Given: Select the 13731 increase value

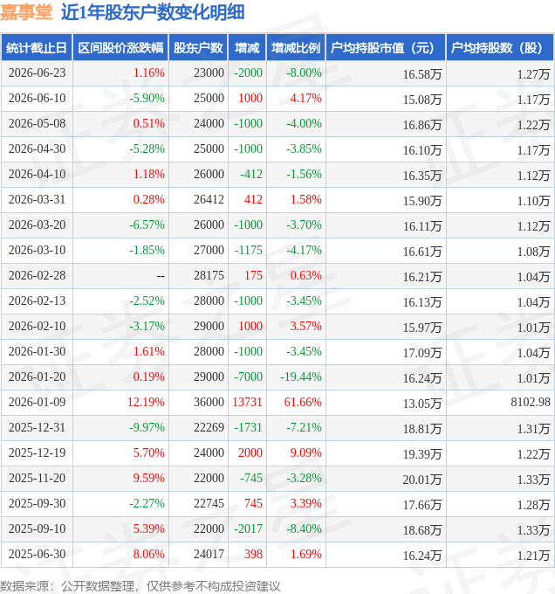Looking at the screenshot, I should point(247,402).
